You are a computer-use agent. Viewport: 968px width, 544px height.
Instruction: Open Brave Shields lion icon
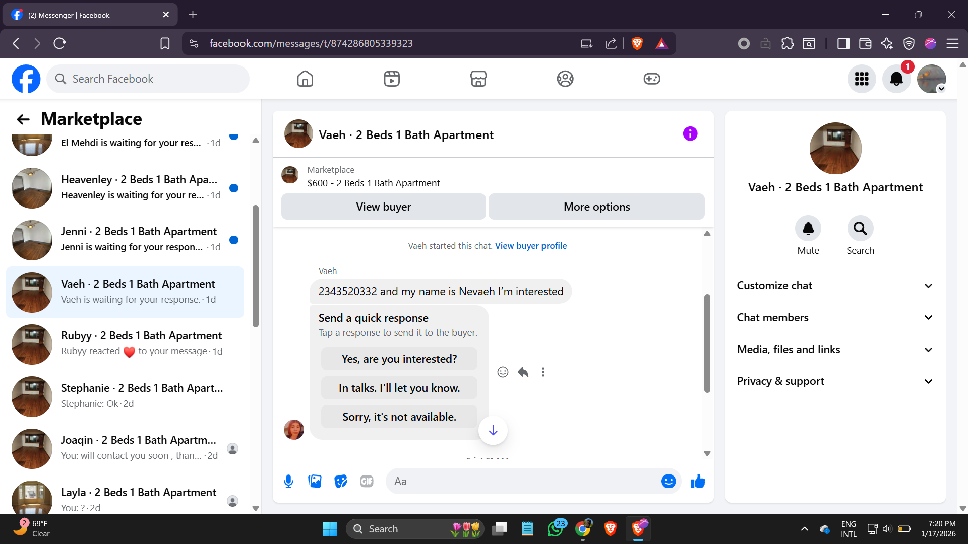[x=637, y=44]
